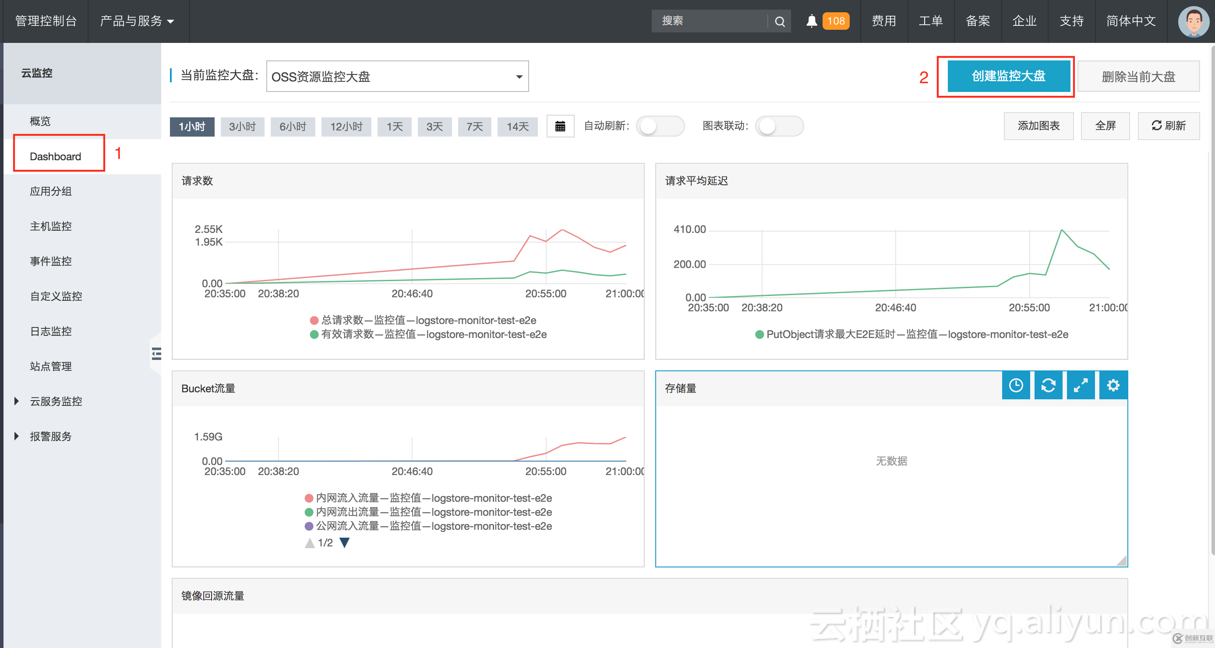
Task: Click page down triangle in Bucket流量 legend
Action: 345,542
